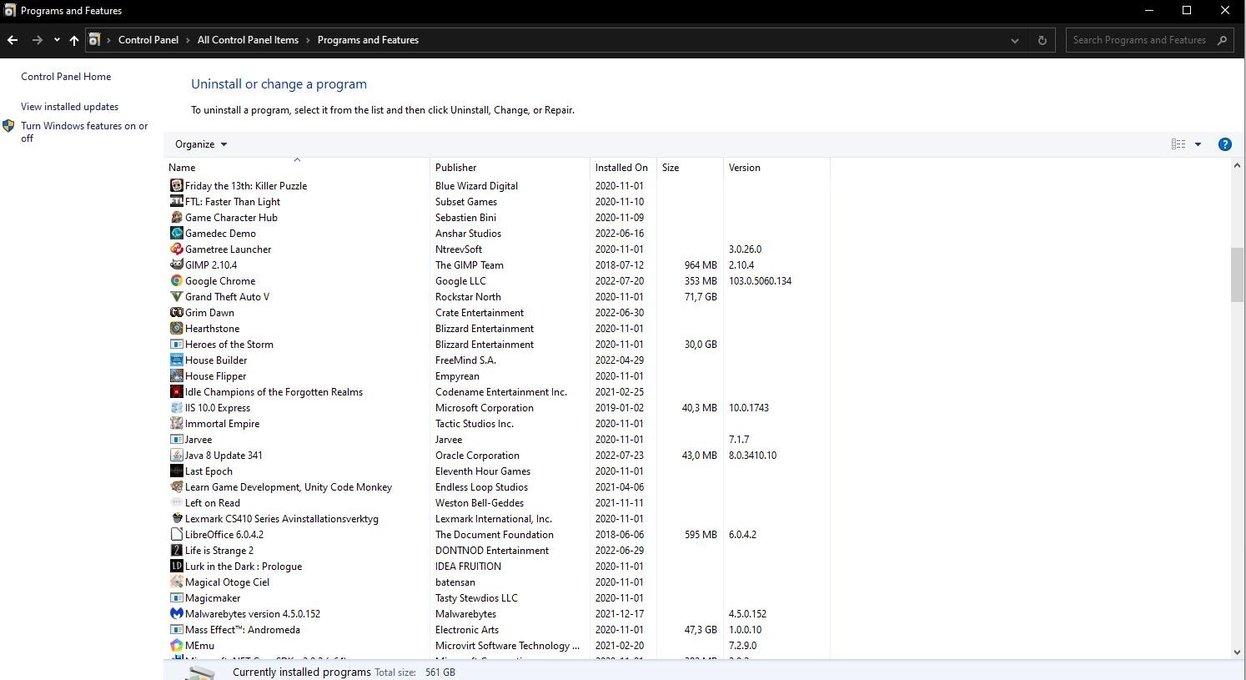The width and height of the screenshot is (1246, 680).
Task: Select the Left on Read row
Action: point(498,502)
